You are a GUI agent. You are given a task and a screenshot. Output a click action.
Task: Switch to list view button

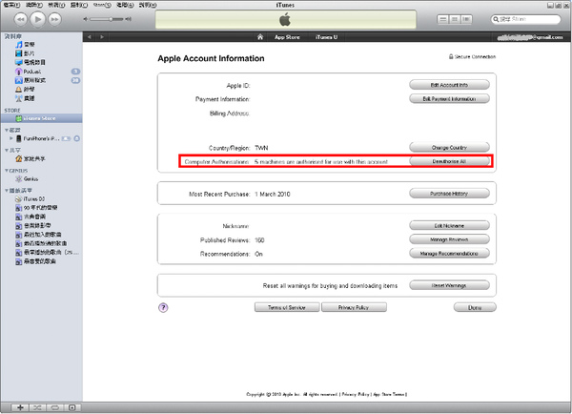coord(443,19)
